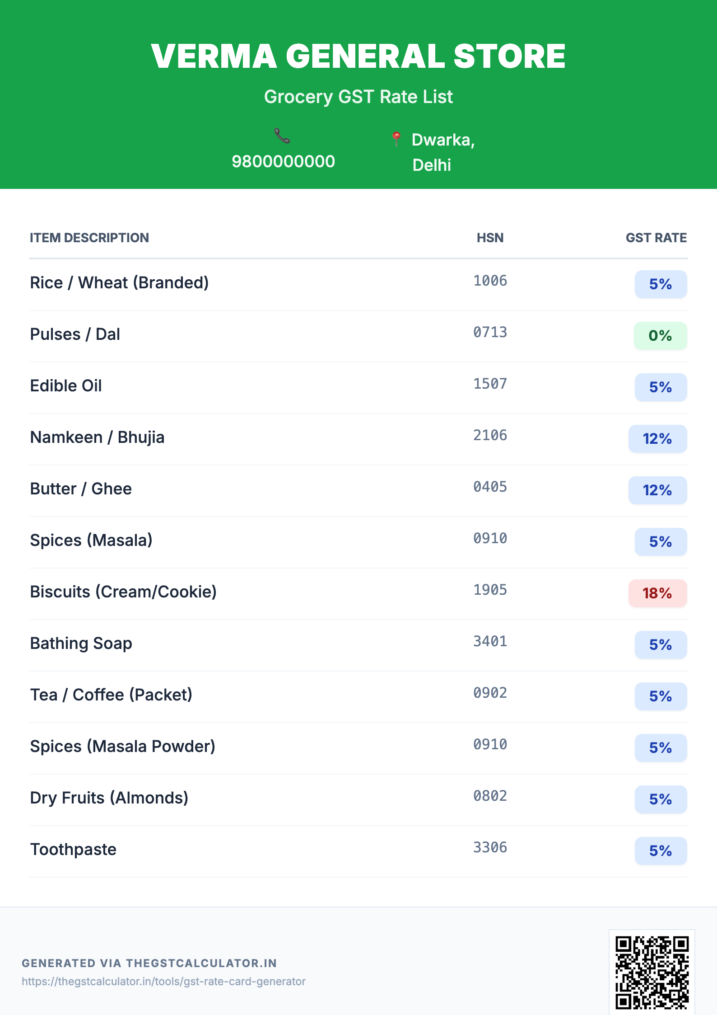The image size is (717, 1015).
Task: Click the green 0% badge for Pulses
Action: pyautogui.click(x=660, y=336)
